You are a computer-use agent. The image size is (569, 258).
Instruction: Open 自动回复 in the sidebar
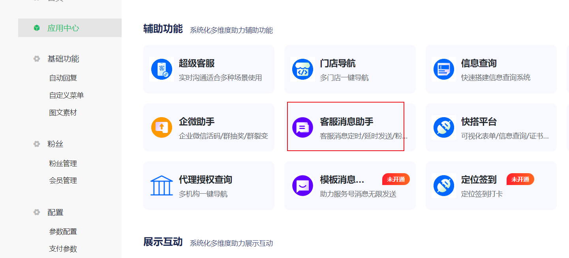coord(63,78)
